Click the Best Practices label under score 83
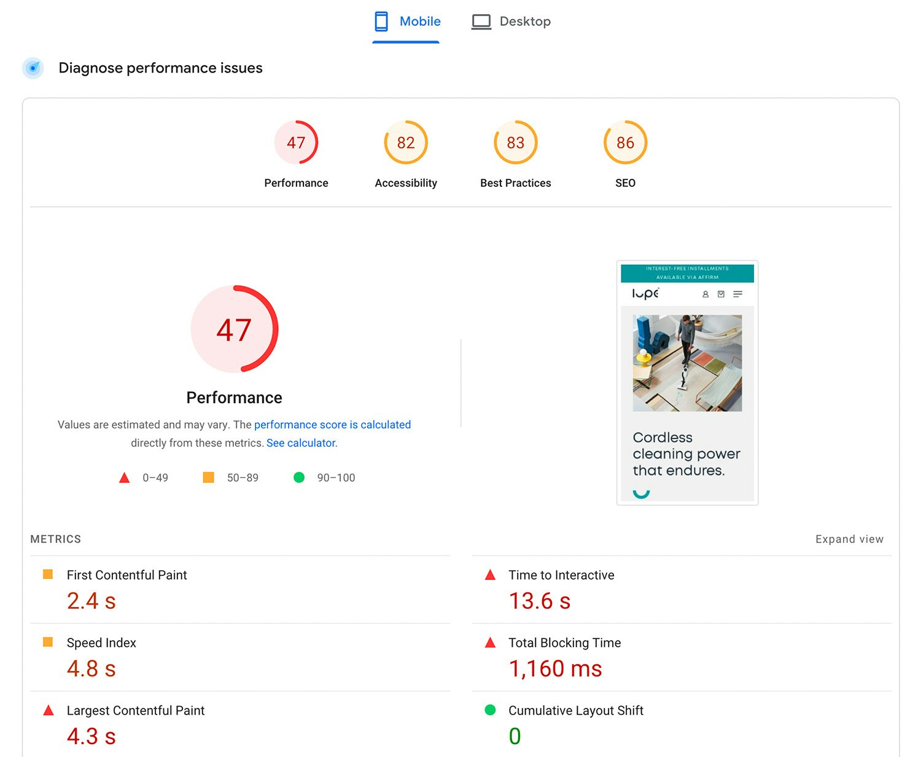This screenshot has width=921, height=757. tap(516, 183)
